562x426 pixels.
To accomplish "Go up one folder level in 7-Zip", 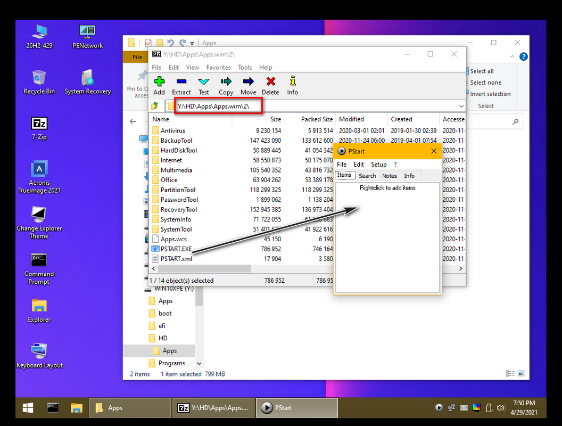I will pos(155,106).
